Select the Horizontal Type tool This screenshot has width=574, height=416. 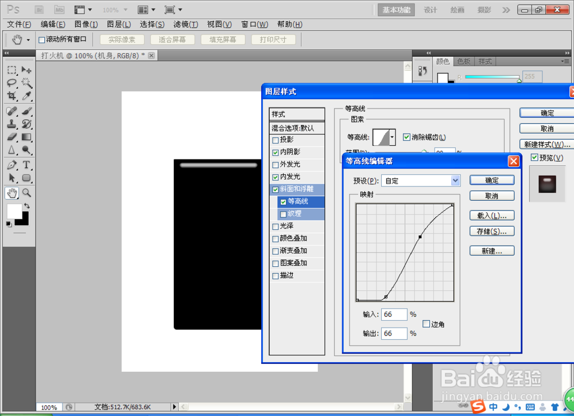click(x=26, y=165)
